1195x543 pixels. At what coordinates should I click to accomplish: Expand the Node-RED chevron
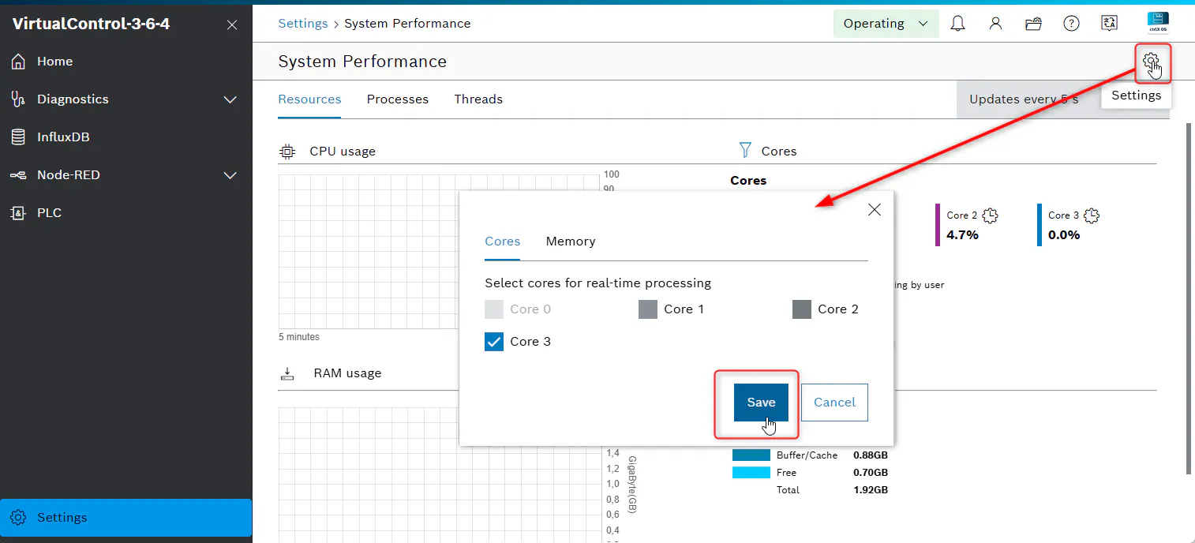230,175
